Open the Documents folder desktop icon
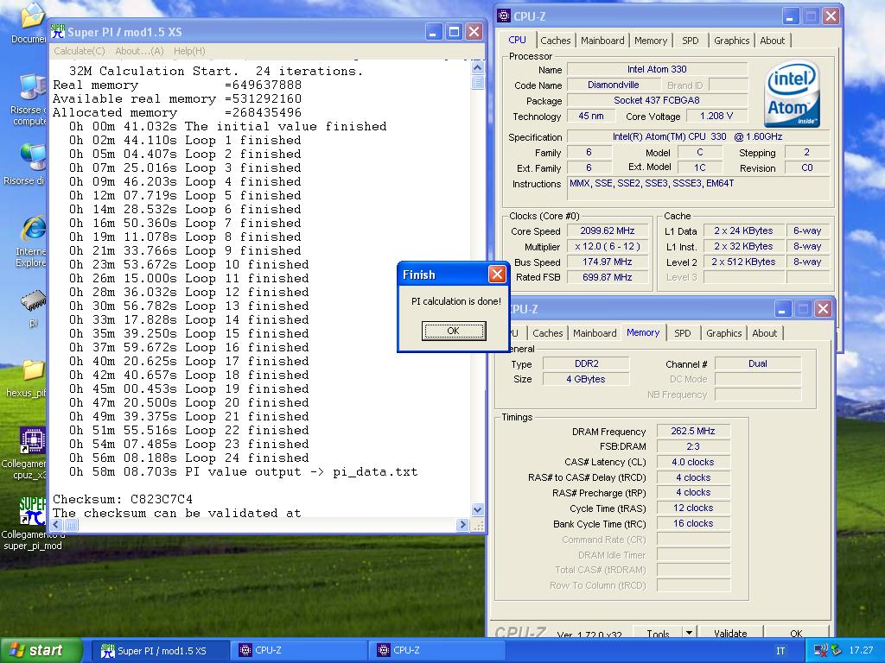 click(33, 16)
